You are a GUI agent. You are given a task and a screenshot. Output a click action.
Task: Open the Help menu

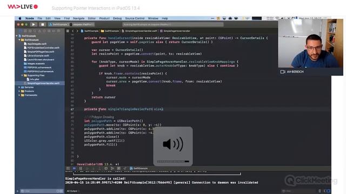pos(165,18)
